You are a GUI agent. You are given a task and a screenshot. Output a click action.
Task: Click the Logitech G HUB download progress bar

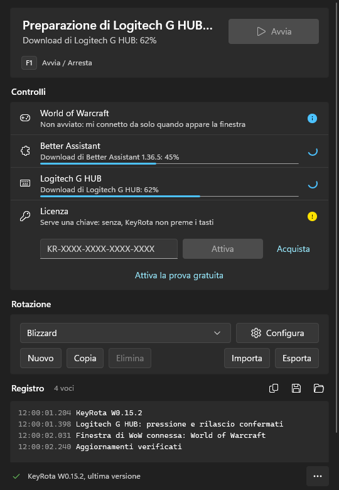tap(169, 196)
